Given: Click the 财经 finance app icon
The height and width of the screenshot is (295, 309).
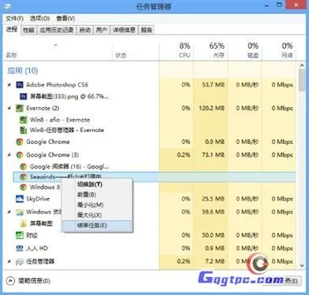Looking at the screenshot, I should (20, 235).
